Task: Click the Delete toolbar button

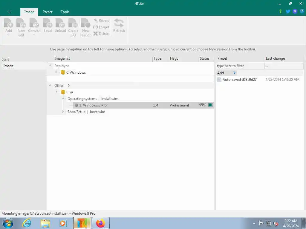Action: [x=101, y=33]
